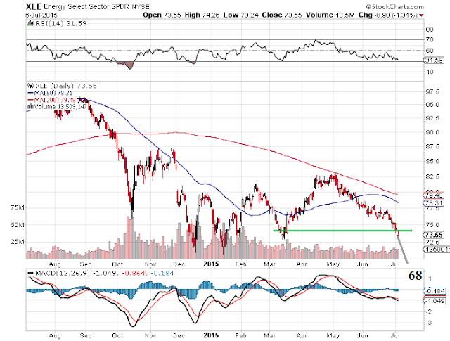Click the XLE (Daily) 73.55 legend
The width and height of the screenshot is (450, 341).
coord(65,86)
